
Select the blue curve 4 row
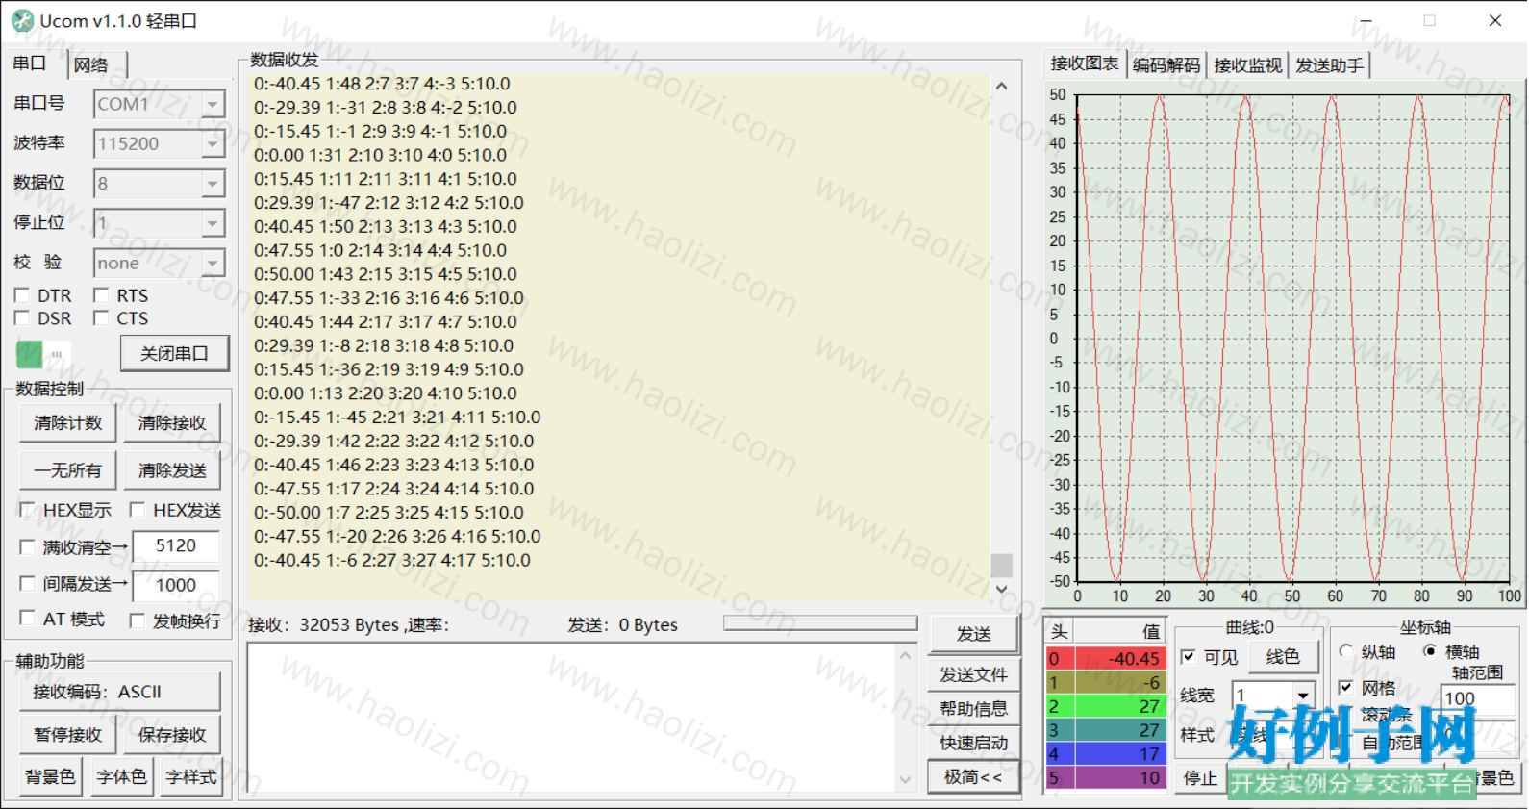[x=1106, y=754]
